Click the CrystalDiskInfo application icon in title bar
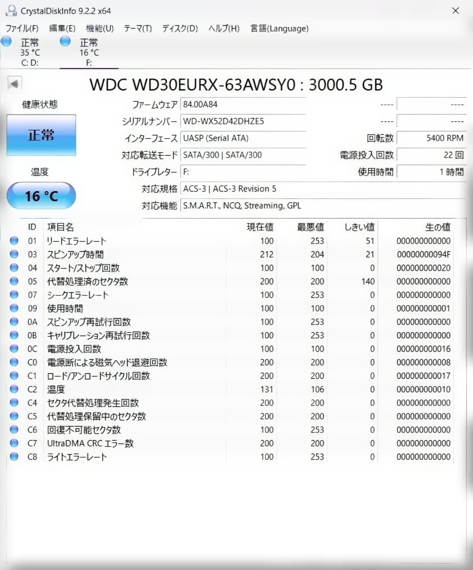 click(x=12, y=10)
